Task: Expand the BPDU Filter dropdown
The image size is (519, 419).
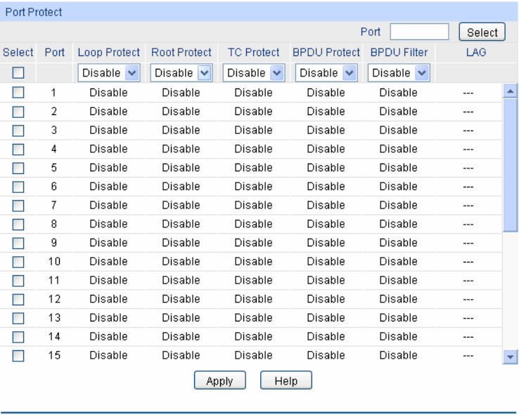Action: 399,73
